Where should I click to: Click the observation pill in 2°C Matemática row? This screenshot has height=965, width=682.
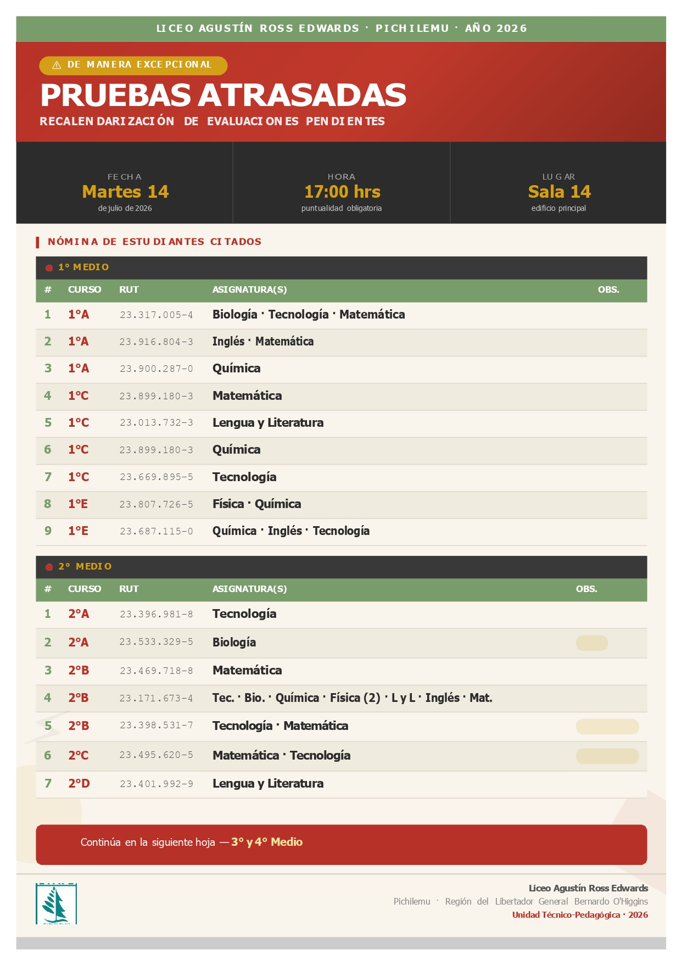click(607, 756)
